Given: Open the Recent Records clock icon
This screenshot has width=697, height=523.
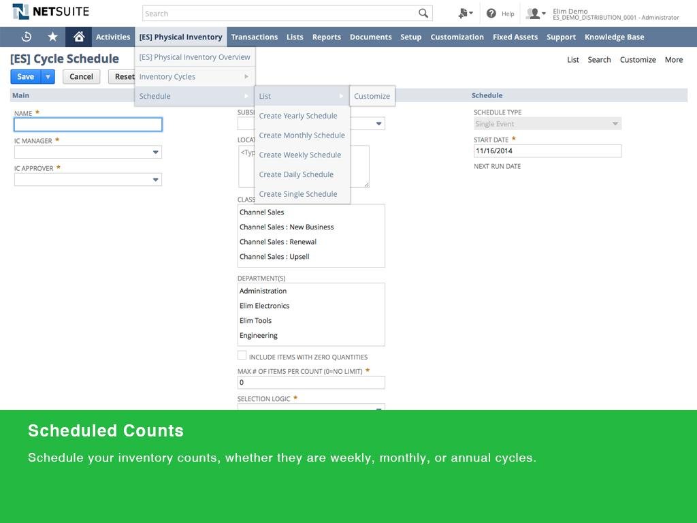Looking at the screenshot, I should tap(27, 37).
